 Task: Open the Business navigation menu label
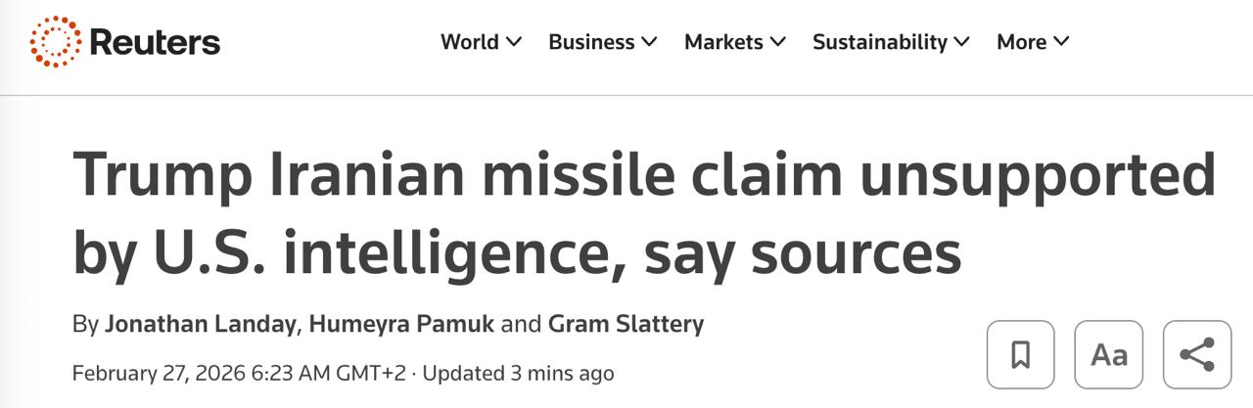coord(591,42)
